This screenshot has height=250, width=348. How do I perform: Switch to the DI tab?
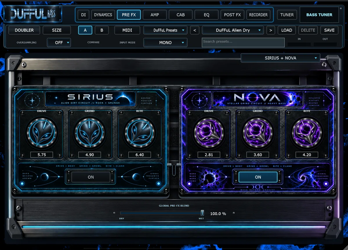84,15
